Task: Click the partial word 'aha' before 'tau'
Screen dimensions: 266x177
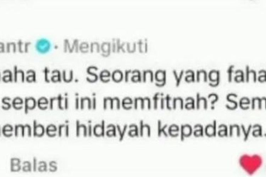Action: [18, 76]
